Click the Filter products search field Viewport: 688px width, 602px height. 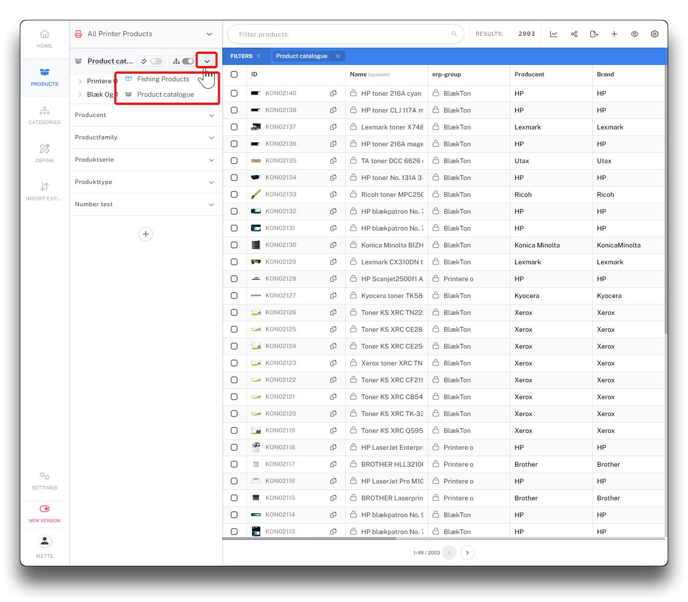pos(342,34)
